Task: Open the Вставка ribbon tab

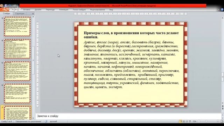Action: 27,10
